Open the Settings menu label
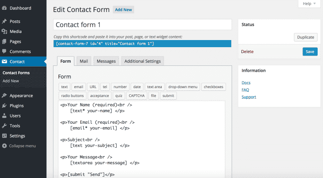This screenshot has width=323, height=178. 17,136
